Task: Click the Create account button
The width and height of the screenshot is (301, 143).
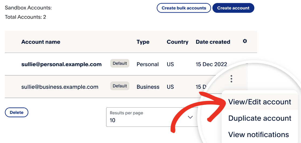Action: click(233, 8)
